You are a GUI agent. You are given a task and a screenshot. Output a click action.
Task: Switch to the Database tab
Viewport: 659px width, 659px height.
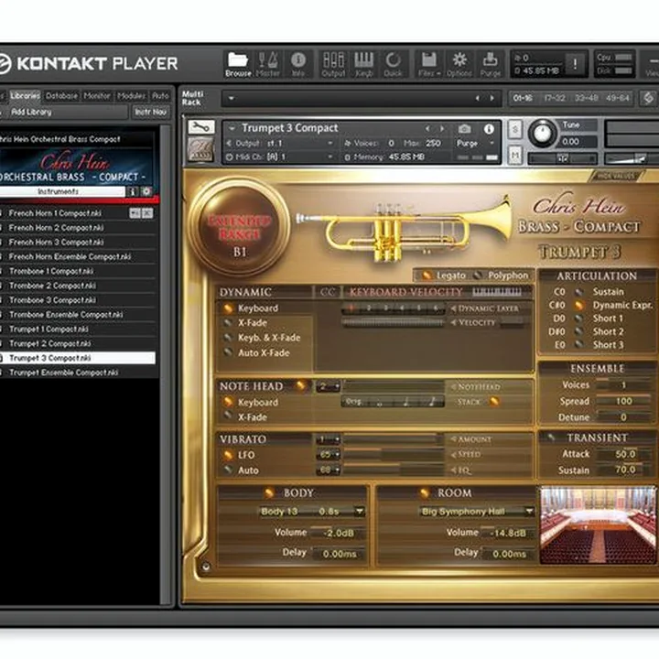[61, 96]
